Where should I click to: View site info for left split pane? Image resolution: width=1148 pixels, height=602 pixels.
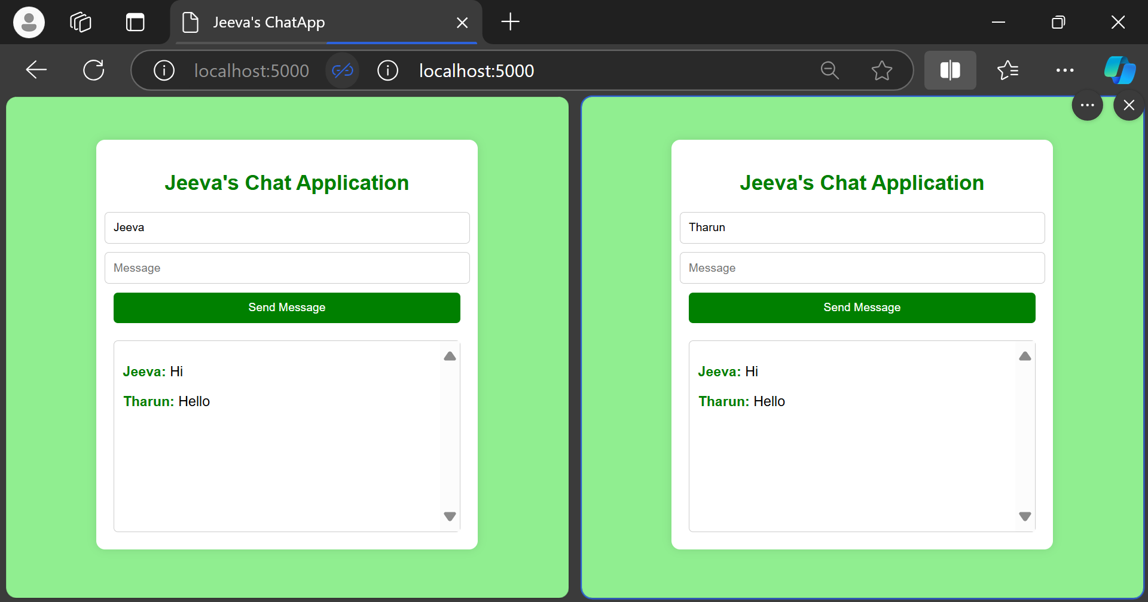pos(164,70)
